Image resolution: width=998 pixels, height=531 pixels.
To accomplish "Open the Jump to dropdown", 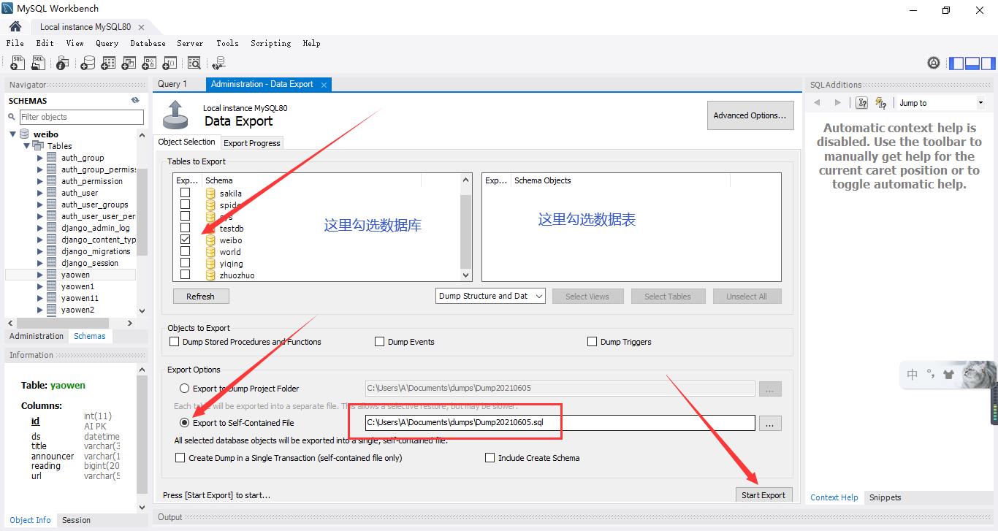I will 941,103.
